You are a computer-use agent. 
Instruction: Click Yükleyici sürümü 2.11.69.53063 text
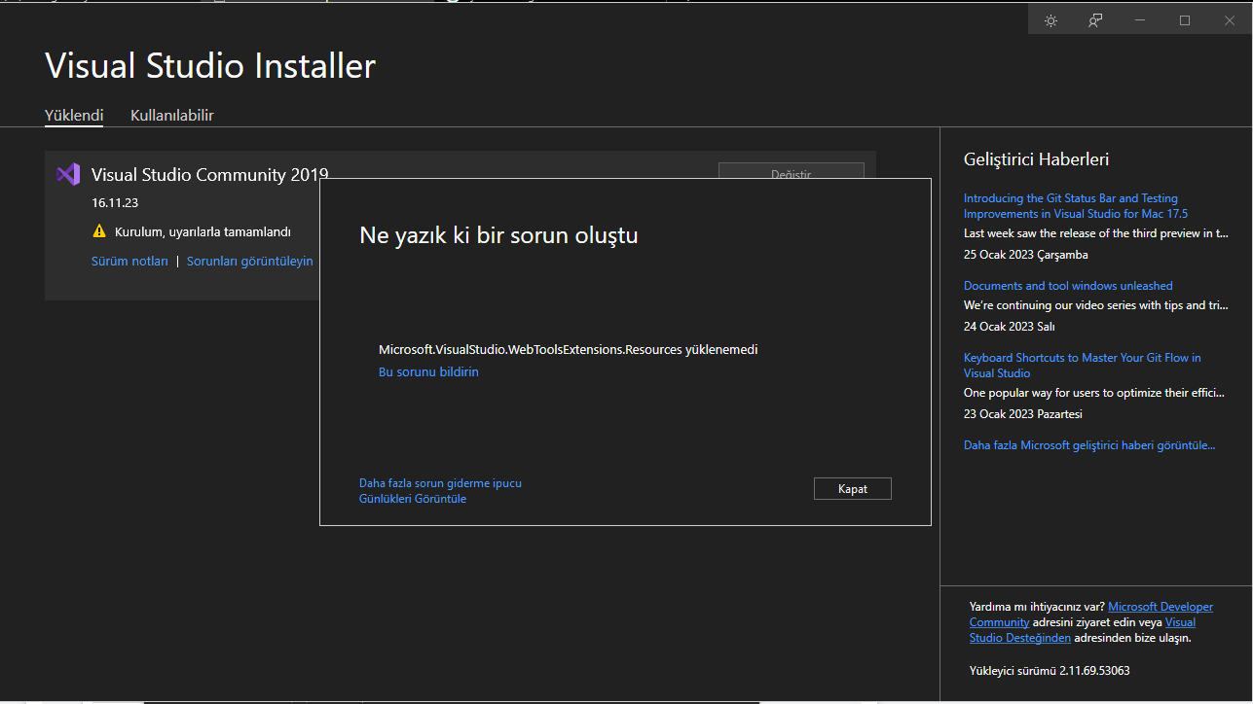pyautogui.click(x=1050, y=671)
